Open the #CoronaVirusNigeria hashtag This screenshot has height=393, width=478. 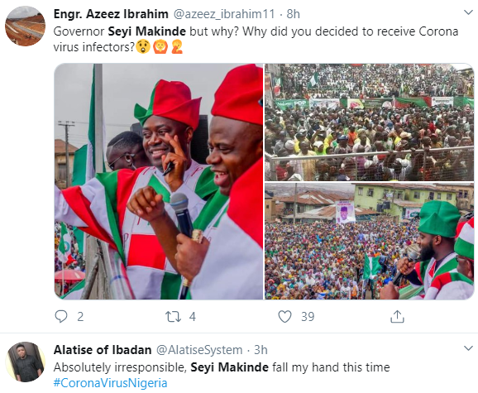click(110, 383)
